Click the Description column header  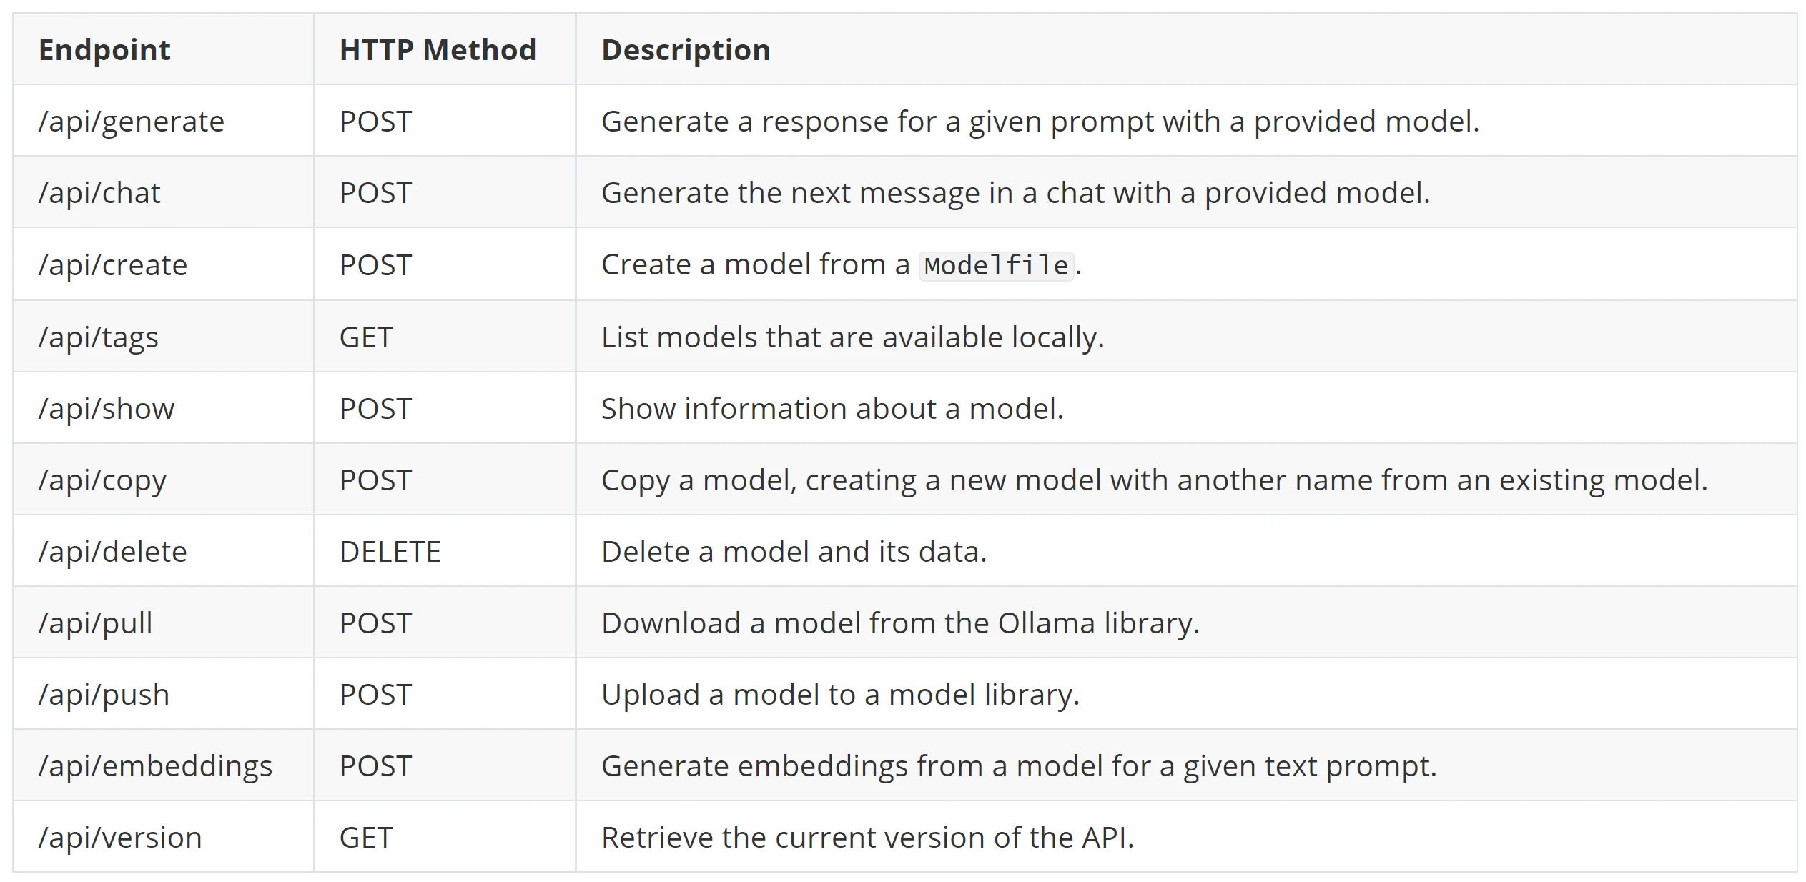(686, 50)
